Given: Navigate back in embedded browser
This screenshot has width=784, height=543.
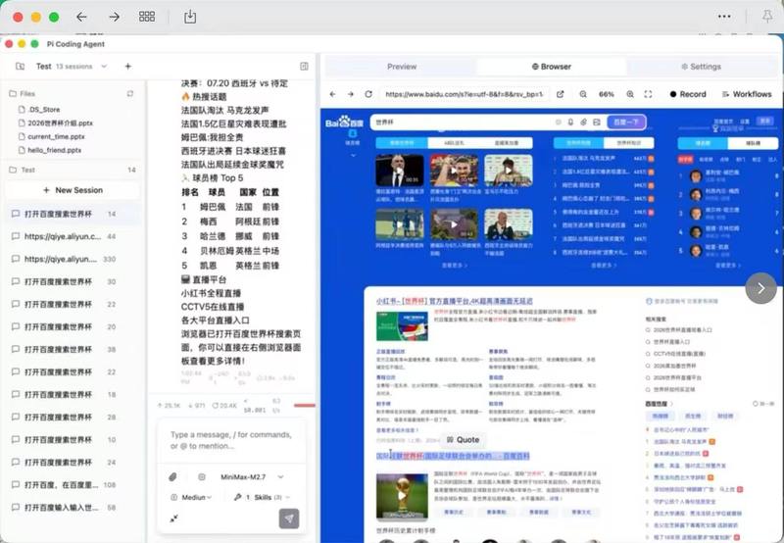Looking at the screenshot, I should coord(333,94).
